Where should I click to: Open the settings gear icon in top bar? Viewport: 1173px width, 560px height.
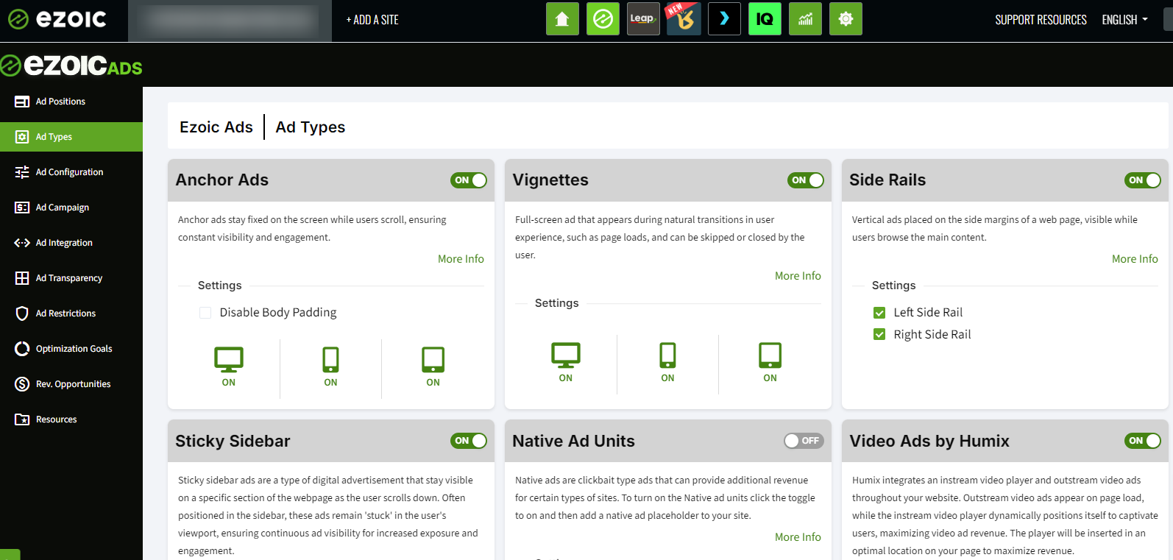click(x=846, y=19)
